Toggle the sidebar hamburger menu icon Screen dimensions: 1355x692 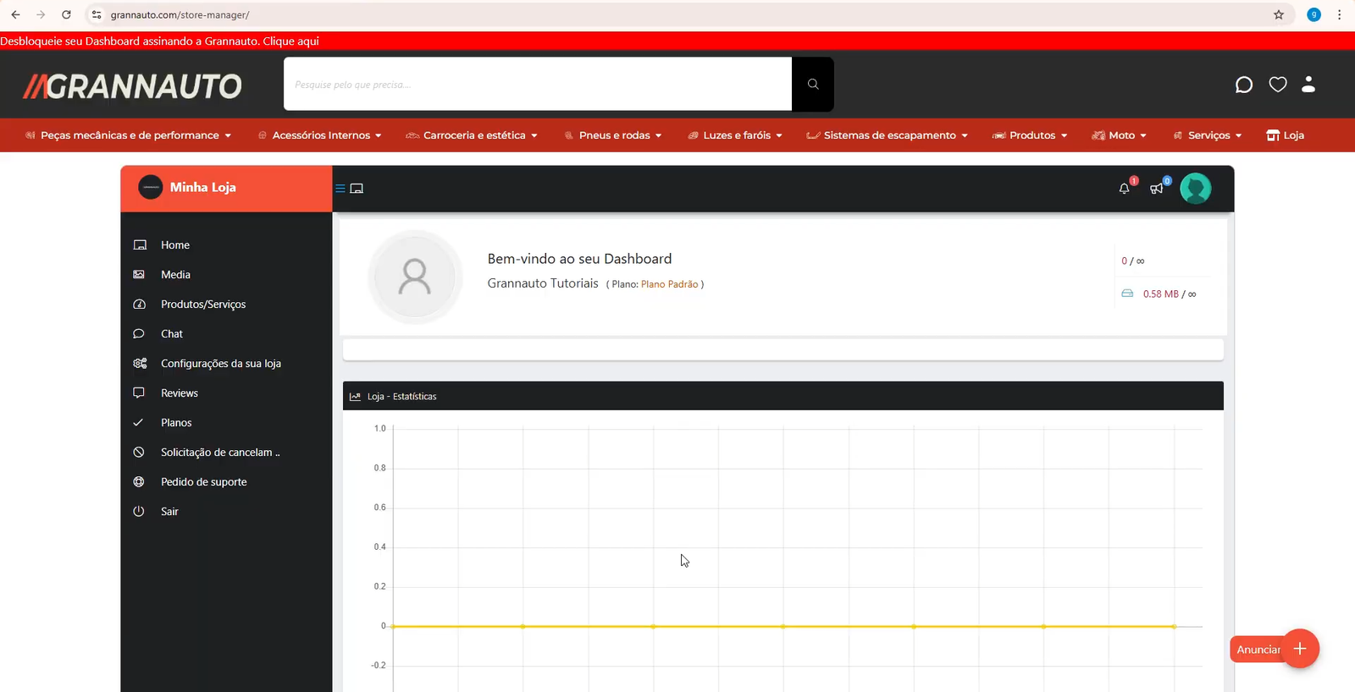340,189
